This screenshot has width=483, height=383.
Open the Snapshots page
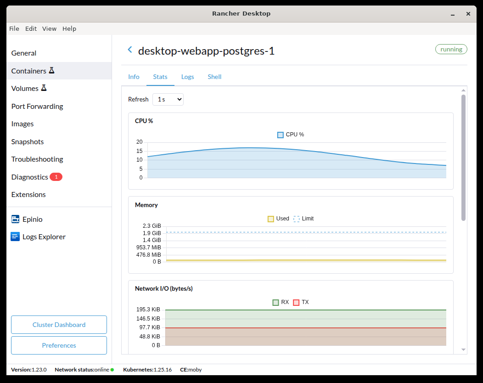[x=59, y=142]
